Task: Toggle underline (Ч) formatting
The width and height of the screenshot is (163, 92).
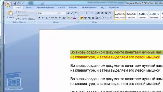Action: click(47, 18)
